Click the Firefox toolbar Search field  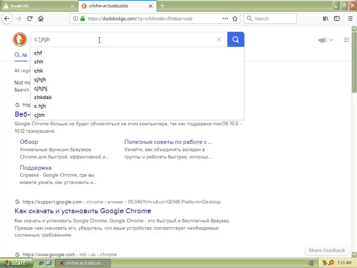click(270, 19)
